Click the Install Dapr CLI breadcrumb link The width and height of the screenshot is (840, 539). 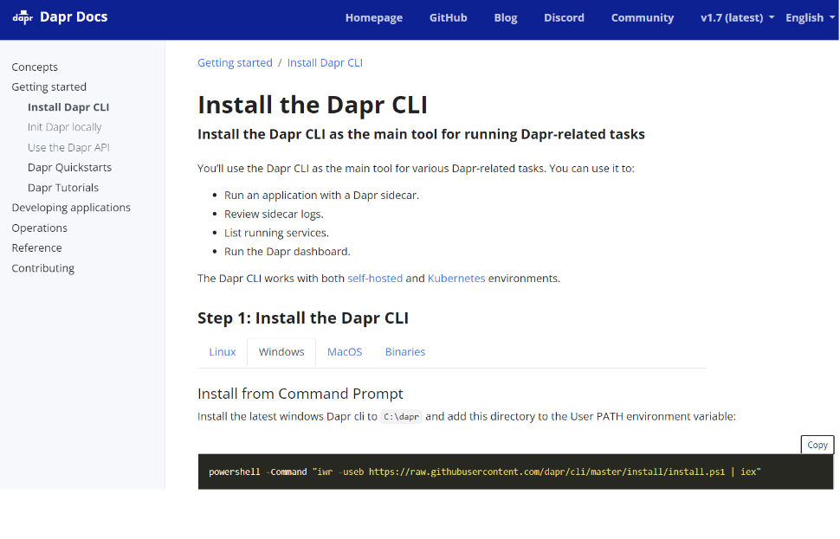(x=325, y=62)
